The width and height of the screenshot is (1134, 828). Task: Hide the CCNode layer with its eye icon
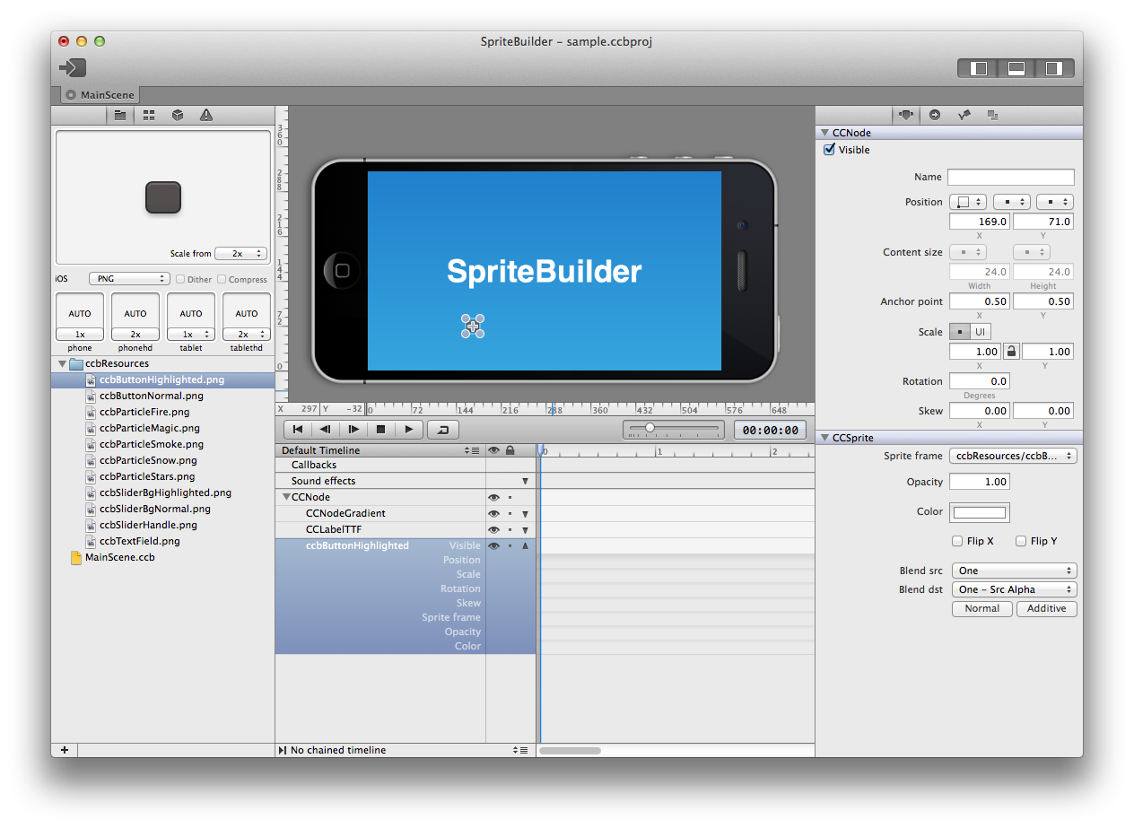[493, 497]
